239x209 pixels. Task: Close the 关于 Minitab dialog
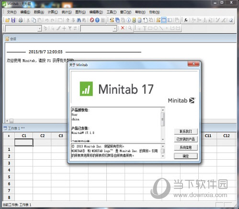click(x=193, y=64)
